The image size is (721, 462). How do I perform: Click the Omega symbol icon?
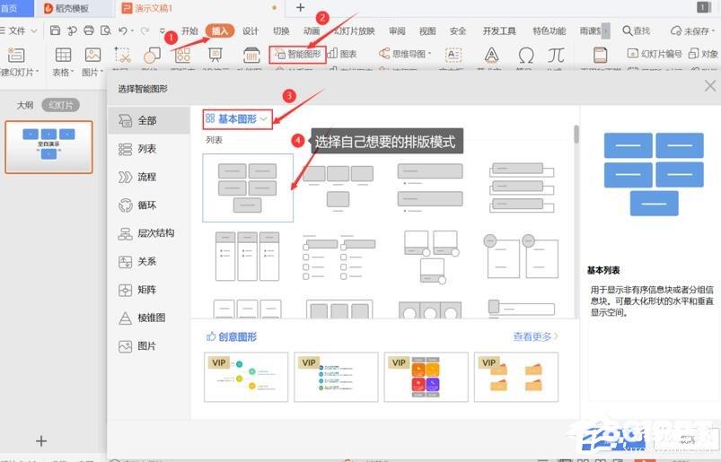(x=525, y=55)
